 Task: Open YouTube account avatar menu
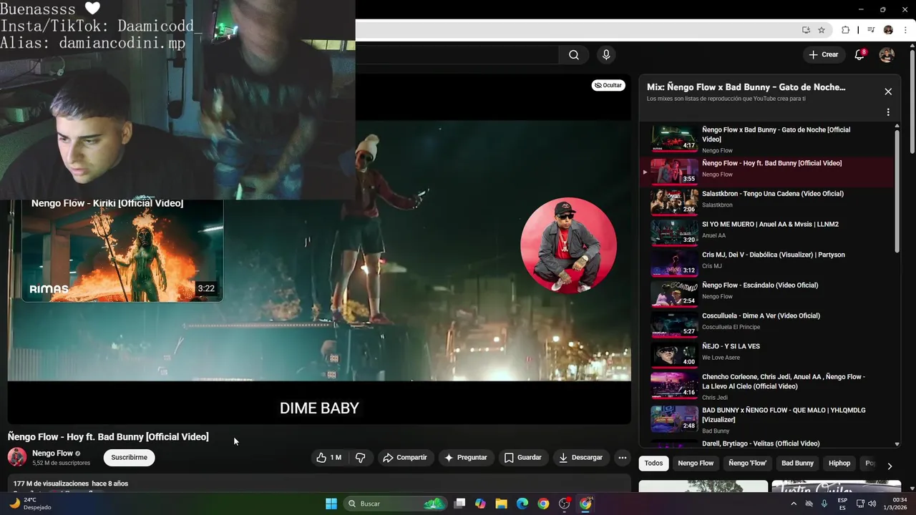[887, 55]
